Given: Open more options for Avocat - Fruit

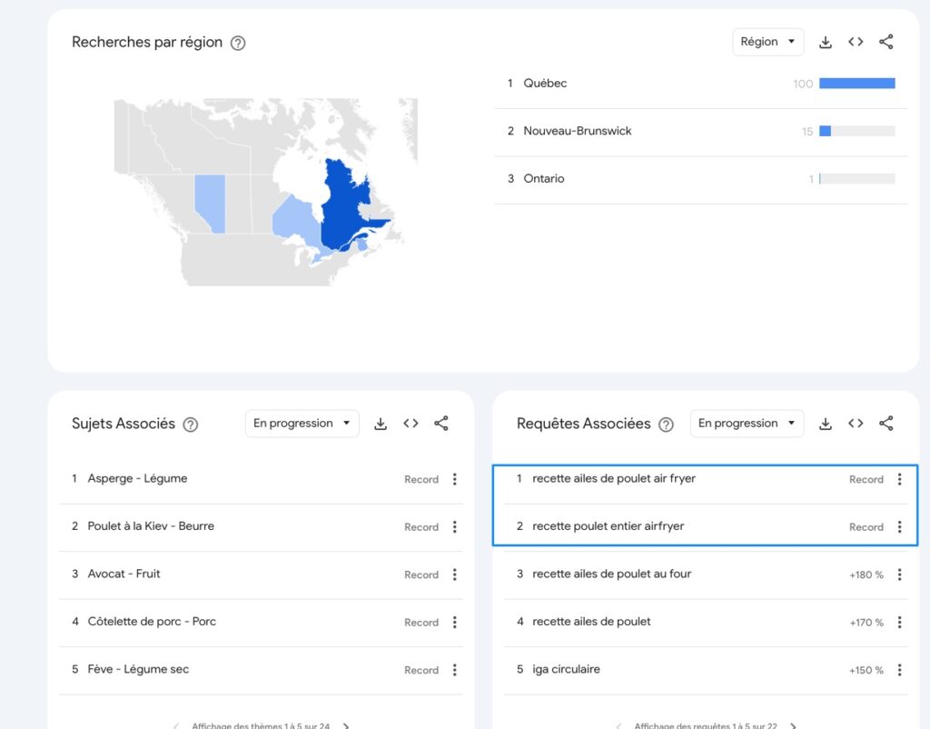Looking at the screenshot, I should (455, 574).
